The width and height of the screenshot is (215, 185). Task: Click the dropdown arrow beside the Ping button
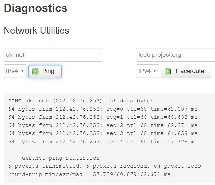(22, 71)
